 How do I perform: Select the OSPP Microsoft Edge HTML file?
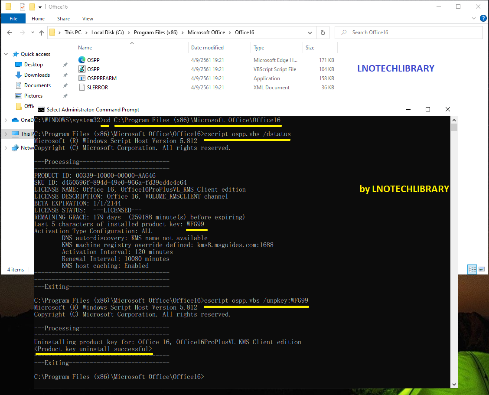coord(93,60)
